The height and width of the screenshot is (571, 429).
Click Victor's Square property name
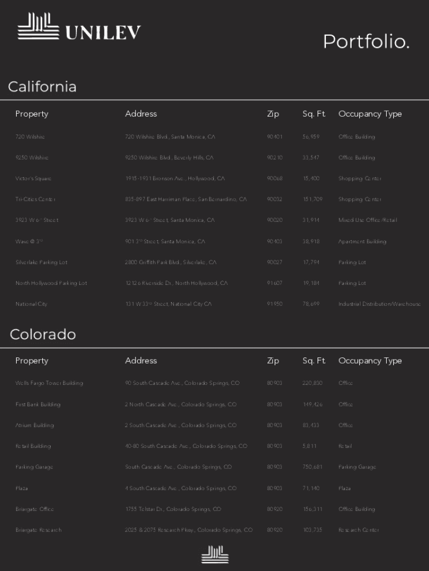point(33,178)
